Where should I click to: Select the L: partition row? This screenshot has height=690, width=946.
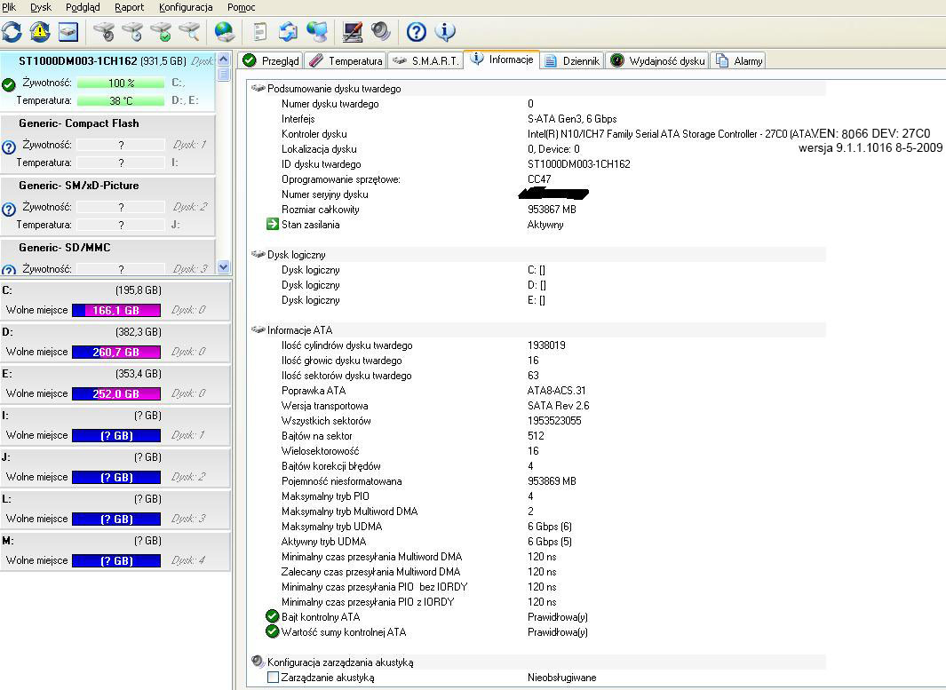click(115, 509)
